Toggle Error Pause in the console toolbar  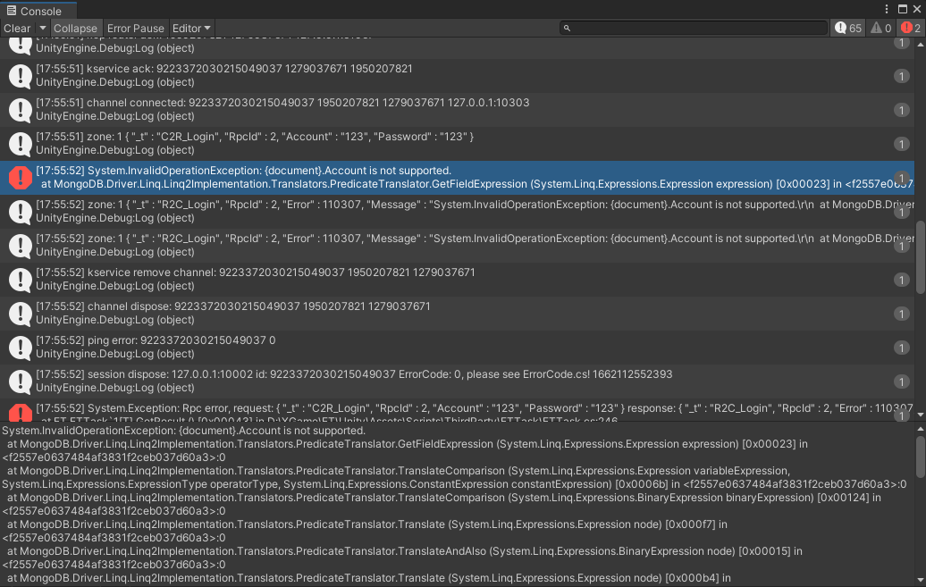pyautogui.click(x=135, y=29)
